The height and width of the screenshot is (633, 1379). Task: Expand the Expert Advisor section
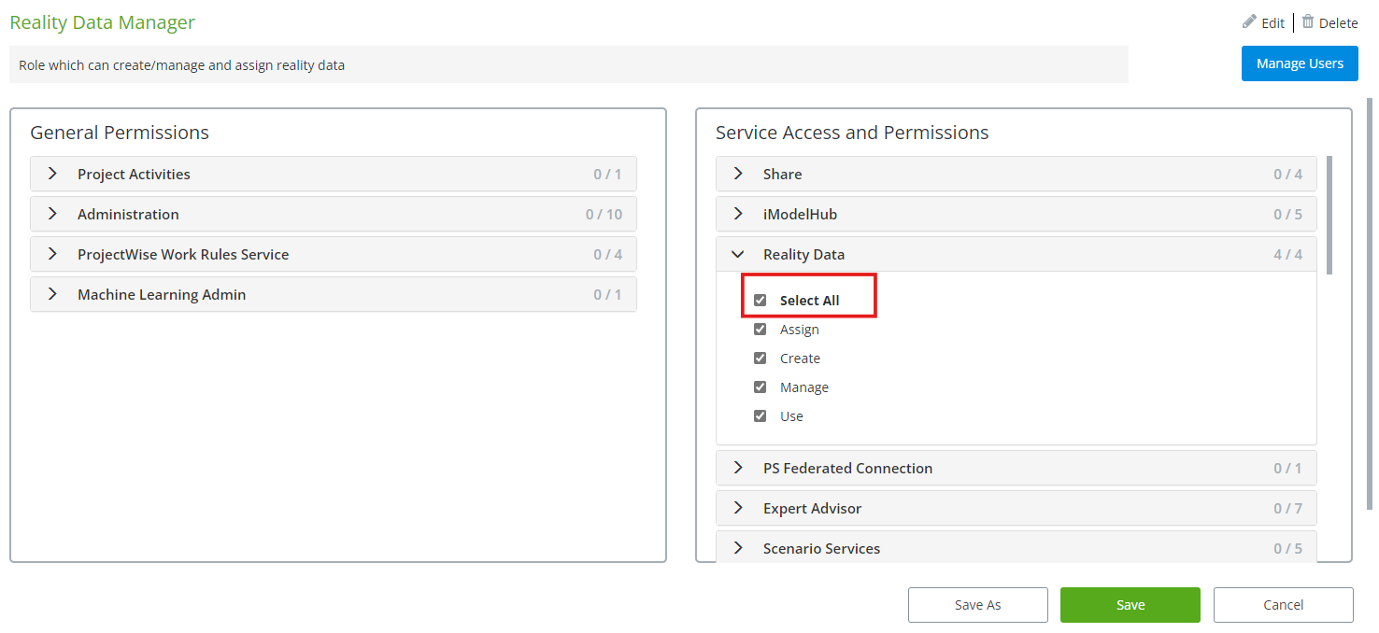739,508
